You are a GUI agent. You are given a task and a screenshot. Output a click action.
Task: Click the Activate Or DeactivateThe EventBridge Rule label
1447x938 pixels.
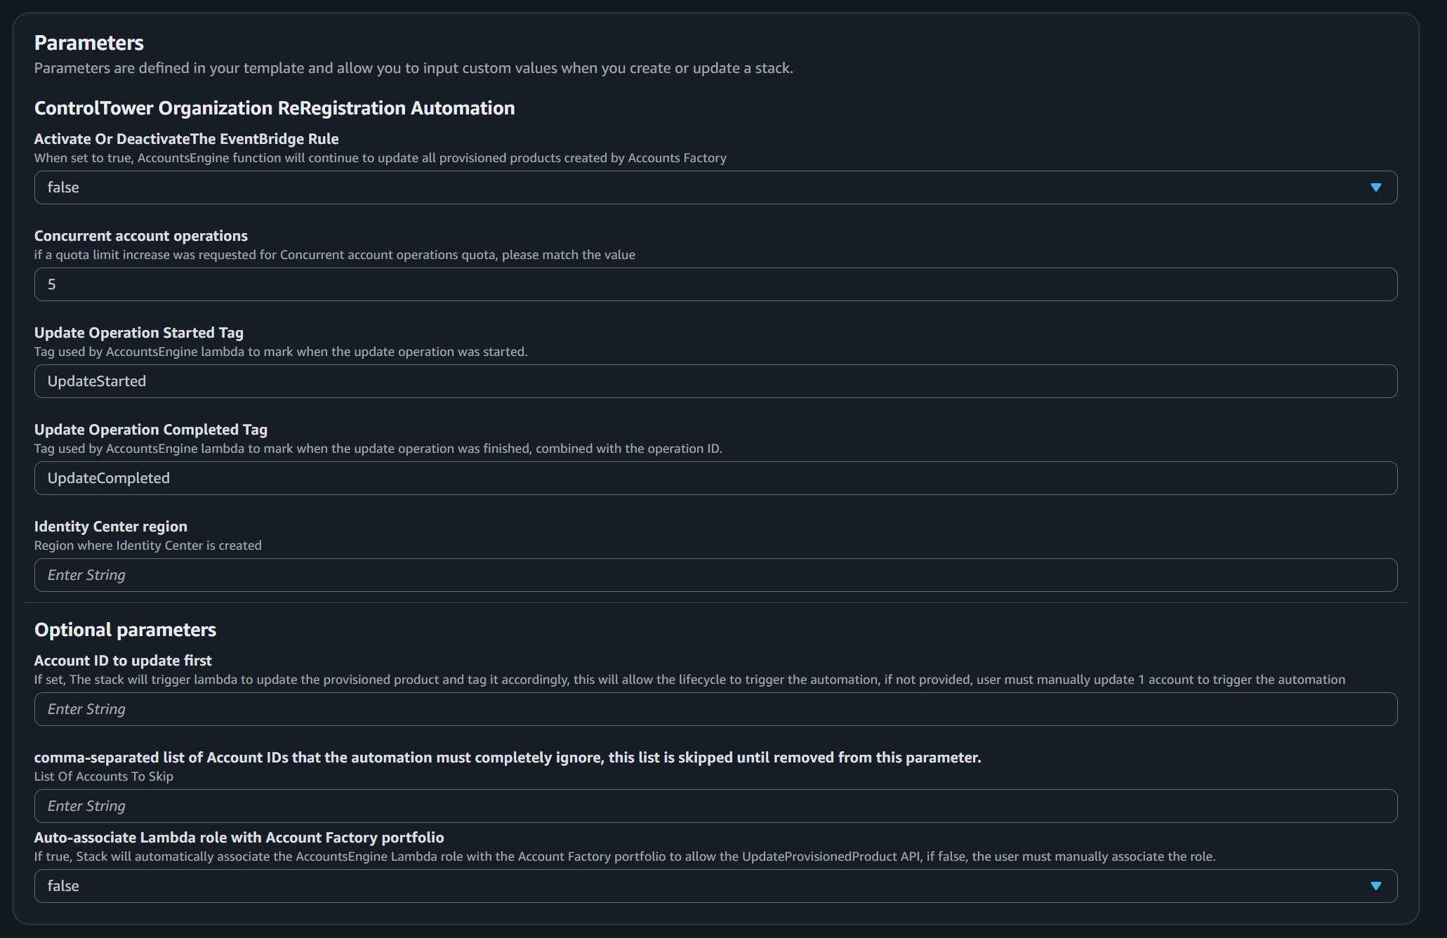[x=187, y=139]
